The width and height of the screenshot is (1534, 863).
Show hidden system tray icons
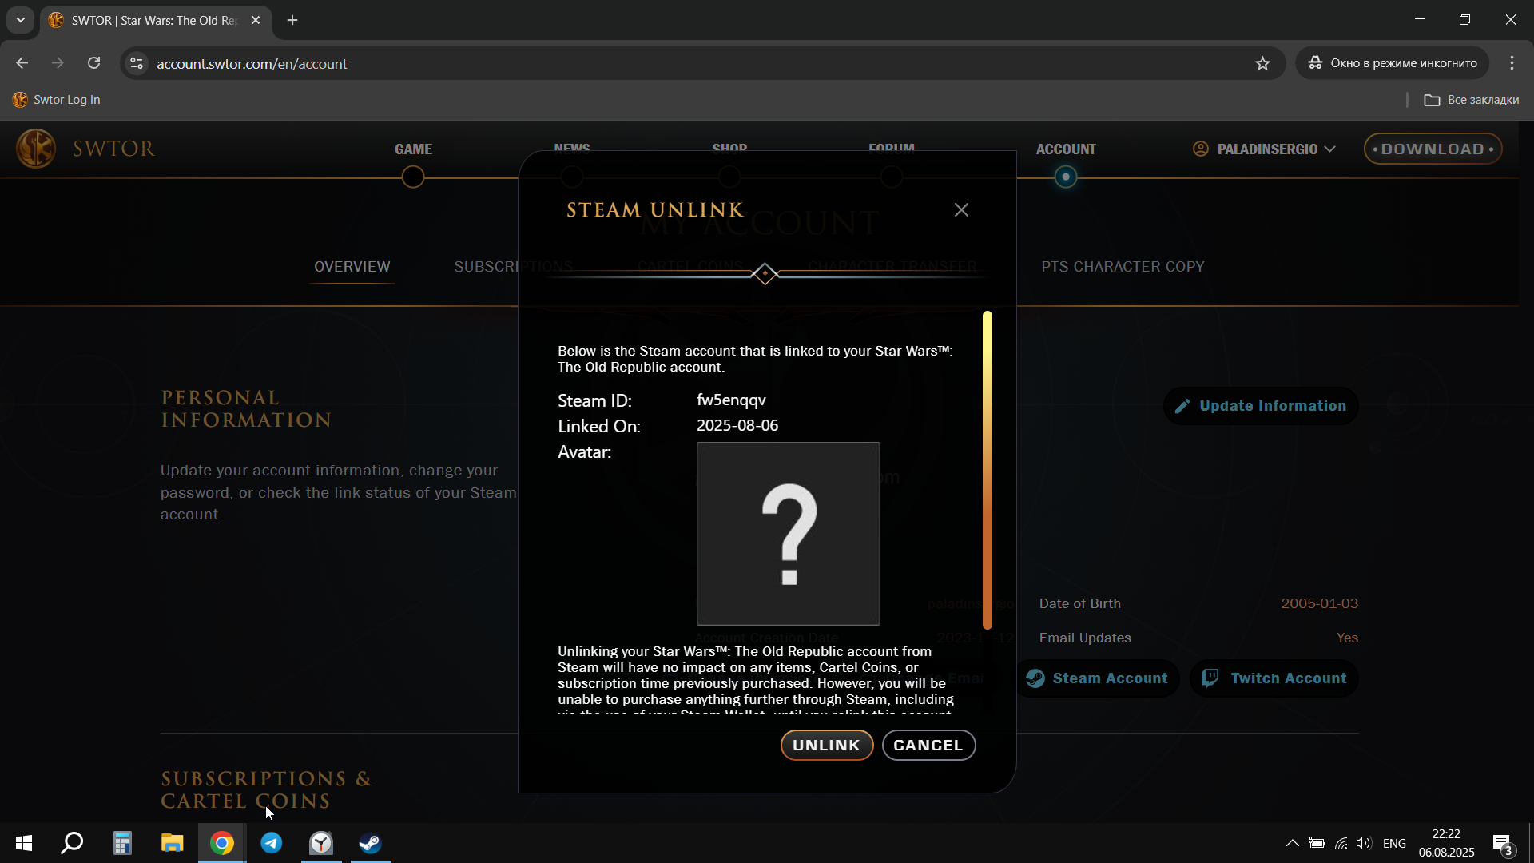1292,843
